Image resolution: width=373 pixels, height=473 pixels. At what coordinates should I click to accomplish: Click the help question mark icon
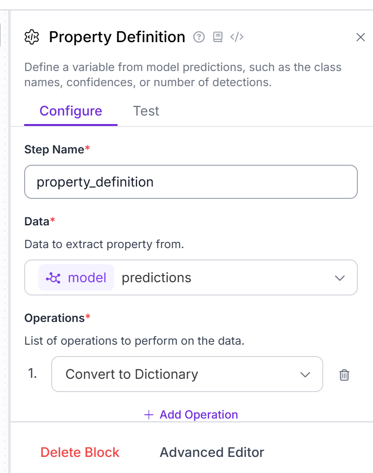(x=199, y=37)
